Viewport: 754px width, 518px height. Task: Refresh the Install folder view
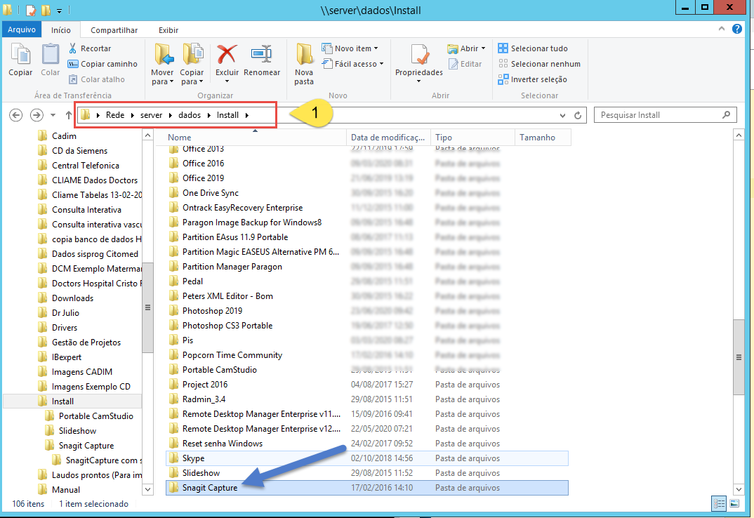[x=578, y=115]
